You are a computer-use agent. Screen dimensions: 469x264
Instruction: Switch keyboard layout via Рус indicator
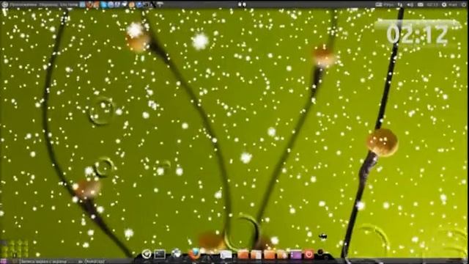tap(388, 5)
